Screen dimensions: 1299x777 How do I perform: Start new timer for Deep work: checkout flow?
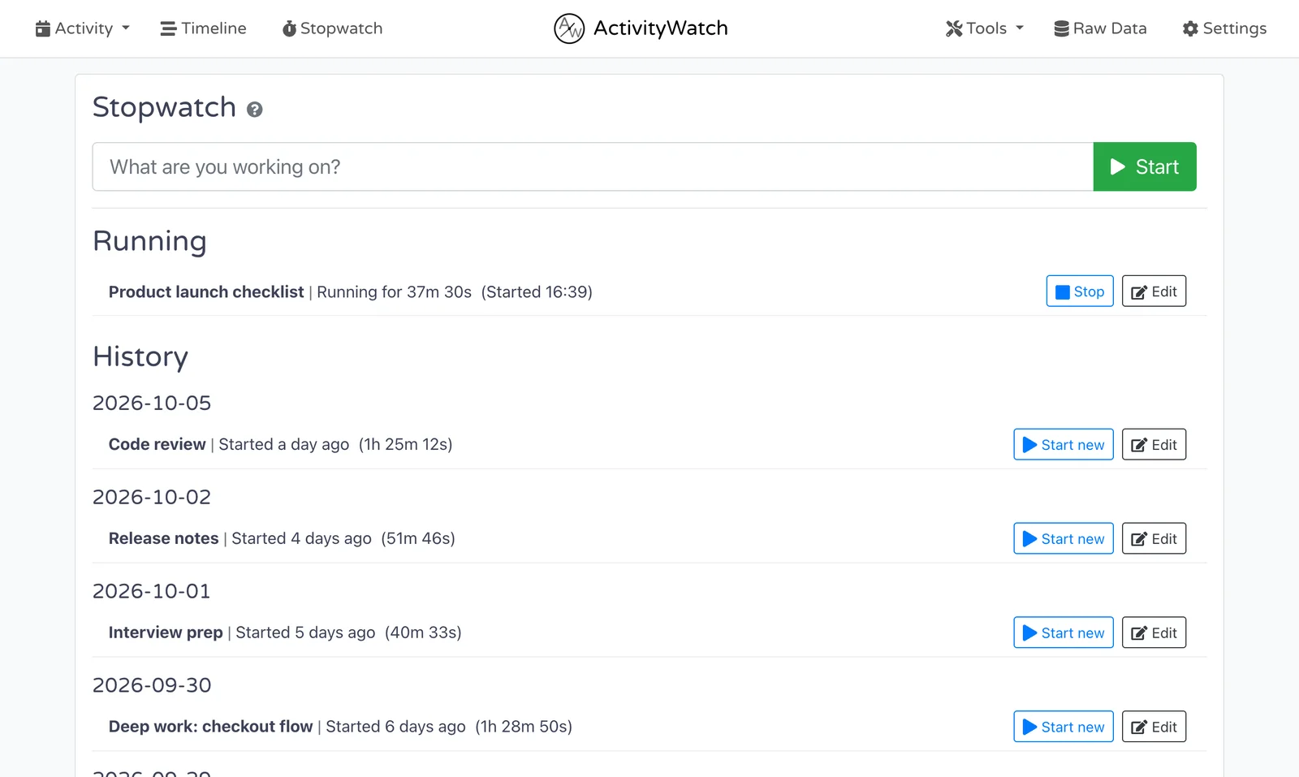(x=1064, y=727)
